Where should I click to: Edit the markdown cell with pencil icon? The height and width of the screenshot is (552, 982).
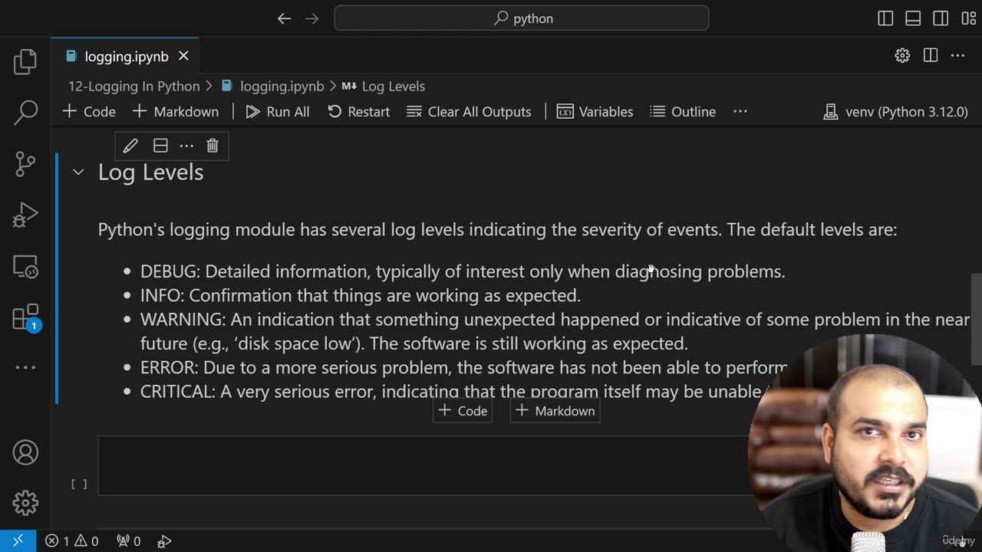[130, 146]
